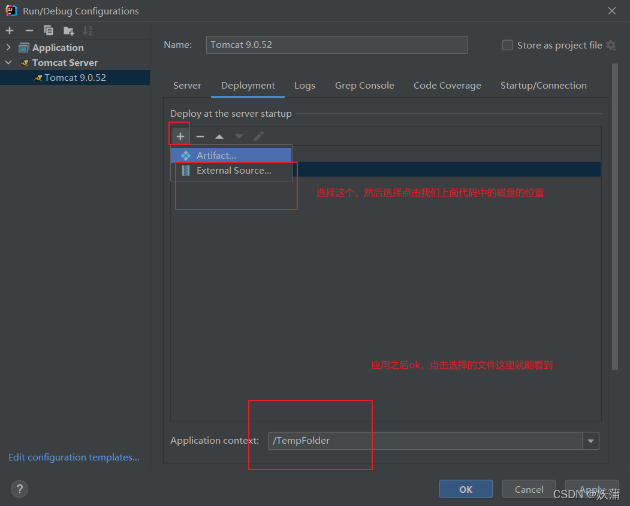The height and width of the screenshot is (506, 630).
Task: Click the Cancel button
Action: (529, 489)
